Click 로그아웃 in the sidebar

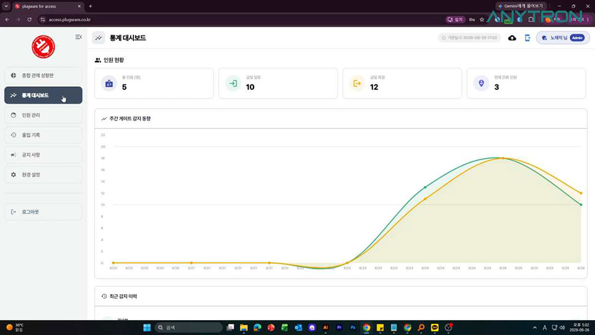point(43,212)
